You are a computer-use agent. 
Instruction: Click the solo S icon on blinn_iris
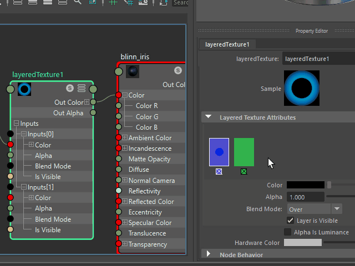coord(177,70)
